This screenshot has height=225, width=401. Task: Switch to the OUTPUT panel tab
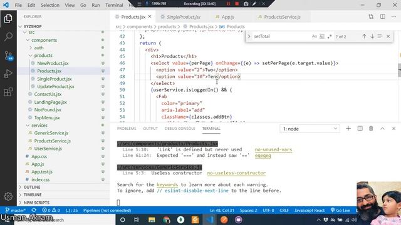click(x=150, y=129)
